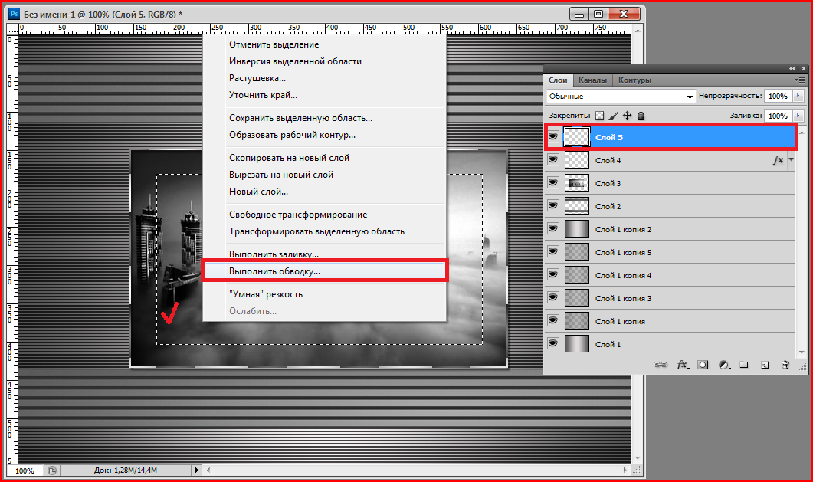Click scroll-down arrow of layers list
The width and height of the screenshot is (813, 482).
point(802,352)
